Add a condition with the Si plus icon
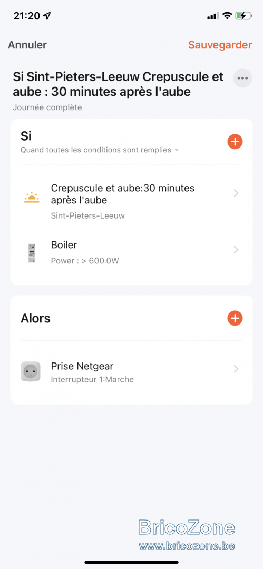The height and width of the screenshot is (569, 263). [x=235, y=142]
